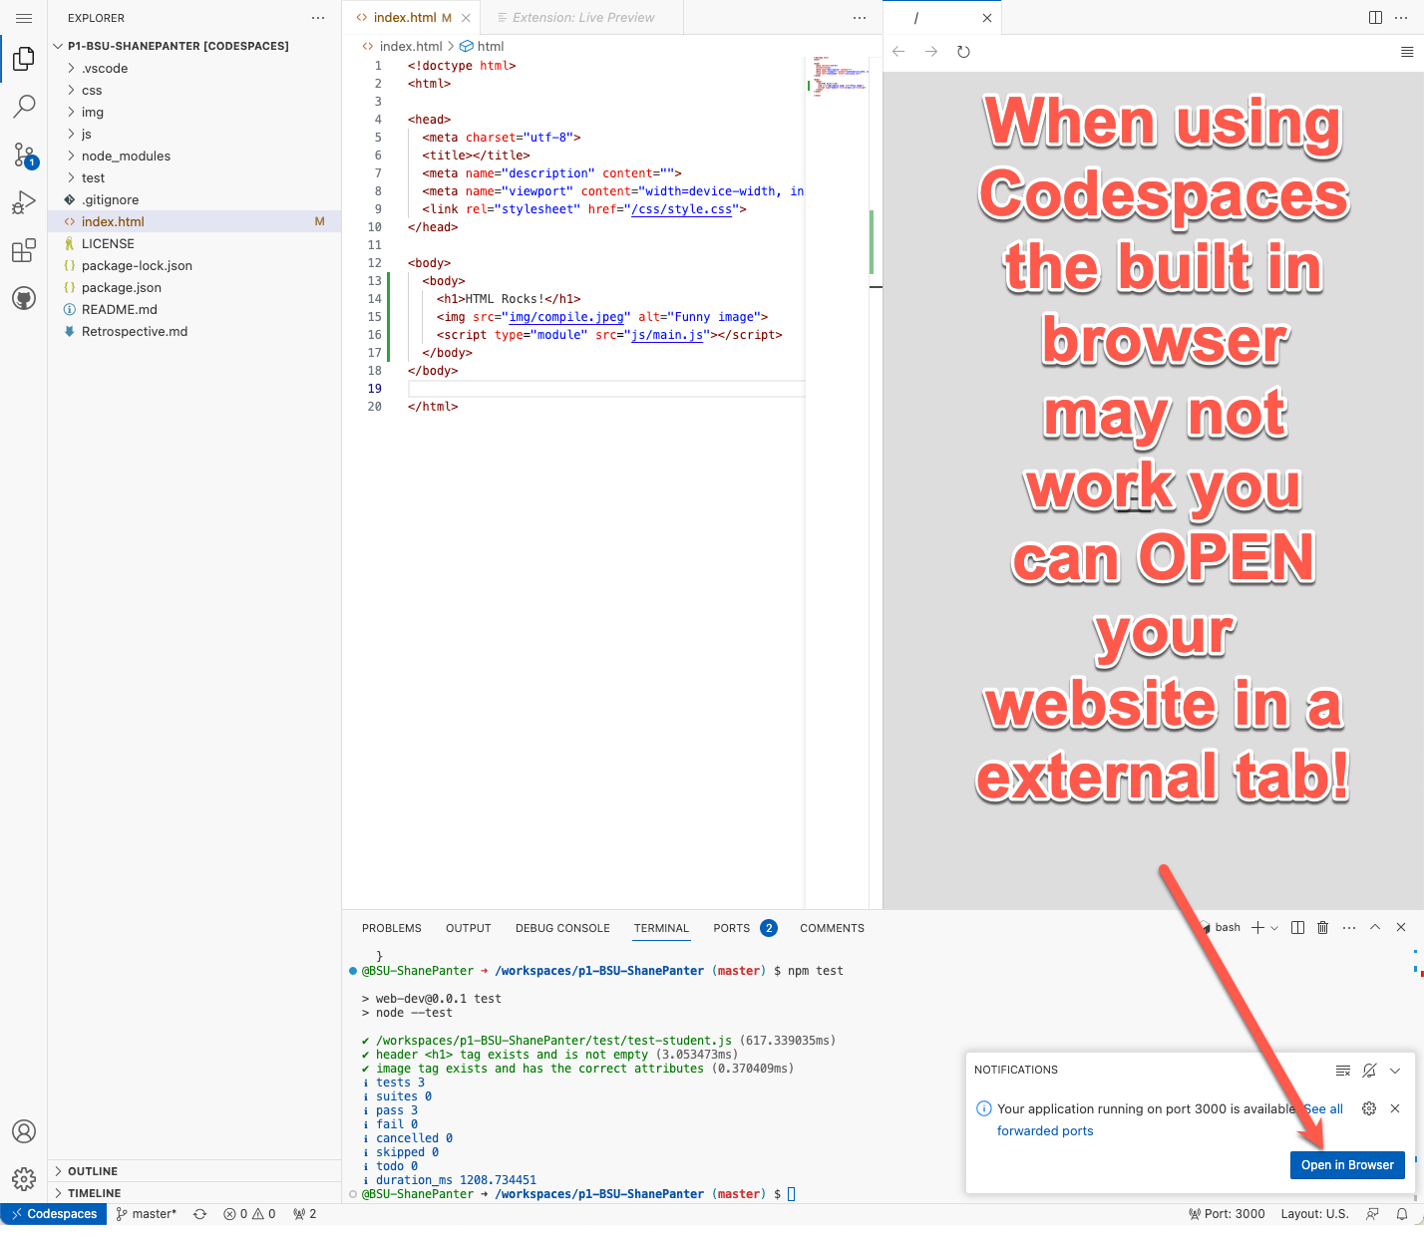Switch to the COMMENTS tab
This screenshot has height=1240, width=1424.
pos(832,928)
